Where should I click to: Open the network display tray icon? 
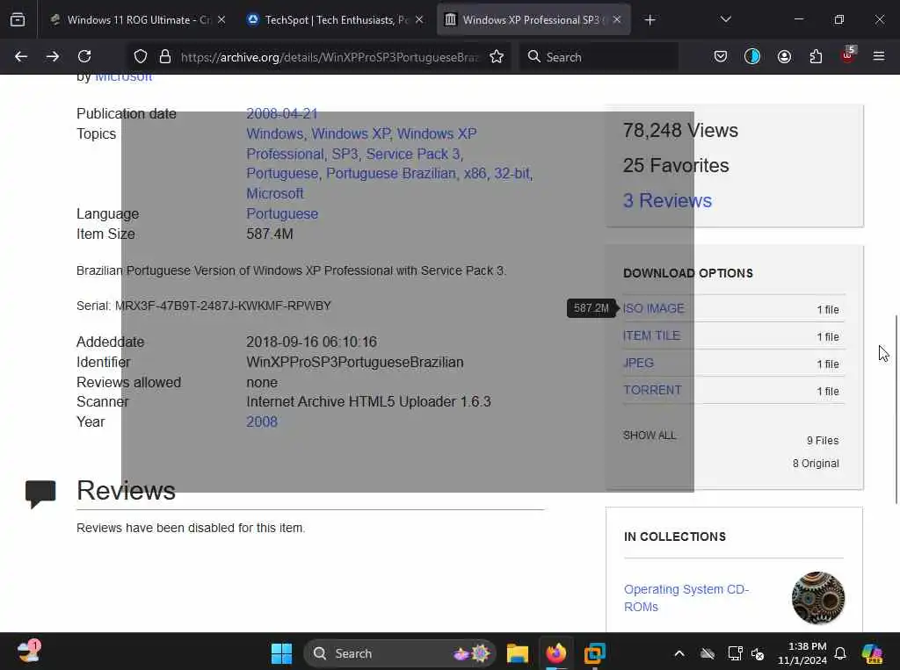(735, 653)
